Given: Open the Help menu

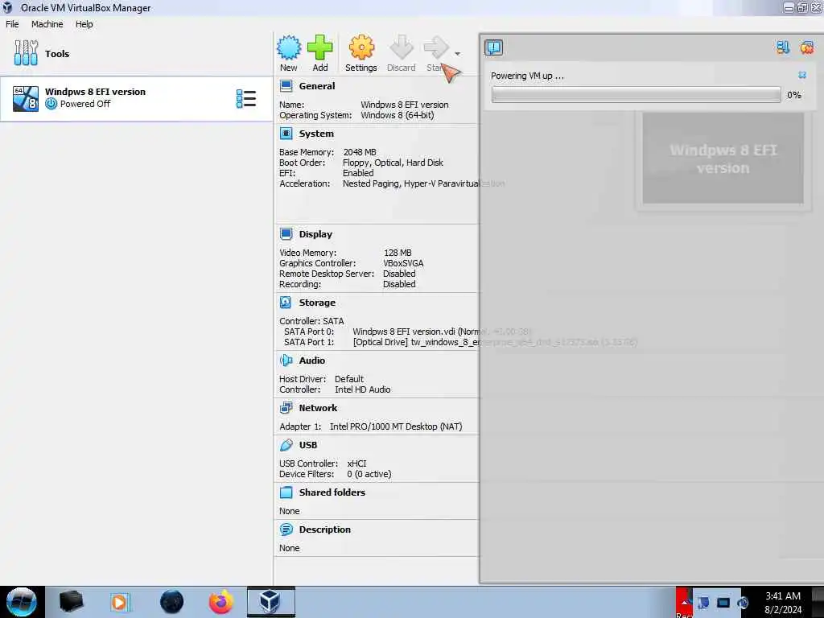Looking at the screenshot, I should [x=84, y=24].
